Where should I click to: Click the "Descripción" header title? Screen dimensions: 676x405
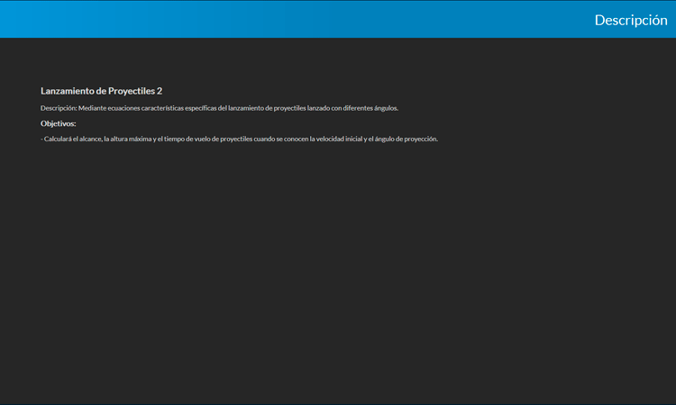point(630,20)
